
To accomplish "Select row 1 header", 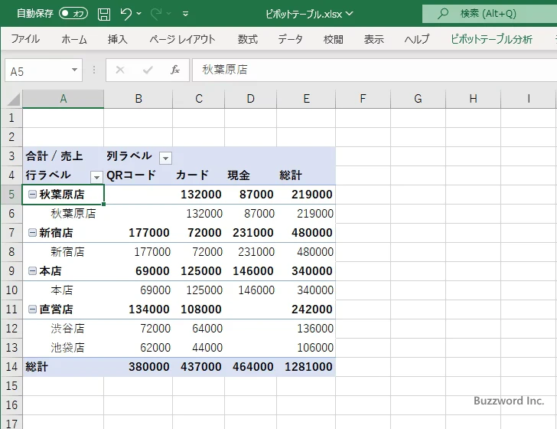I will coord(11,118).
